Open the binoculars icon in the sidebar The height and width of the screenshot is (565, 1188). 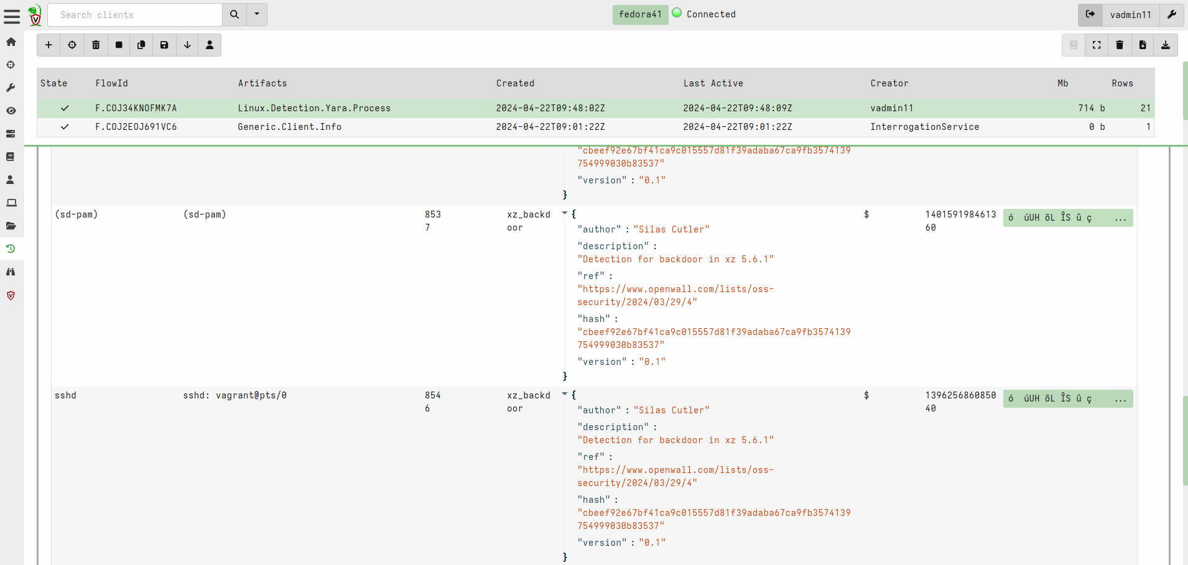pyautogui.click(x=11, y=272)
